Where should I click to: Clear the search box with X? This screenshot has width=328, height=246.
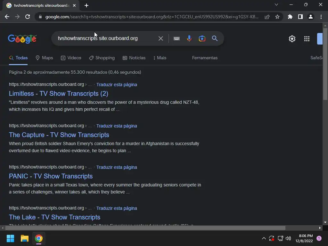coord(161,38)
